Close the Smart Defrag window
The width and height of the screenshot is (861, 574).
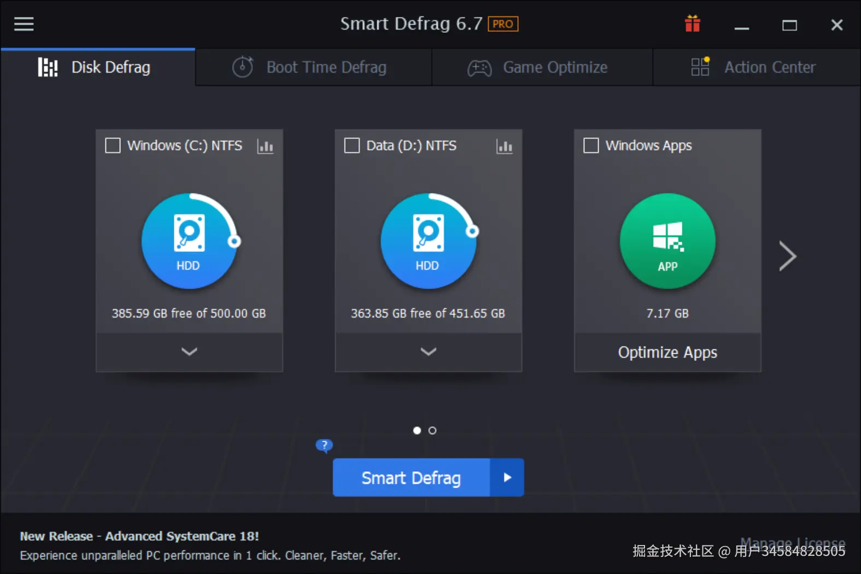[x=837, y=25]
